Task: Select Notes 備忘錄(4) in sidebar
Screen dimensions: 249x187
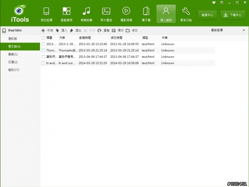Action: click(20, 46)
